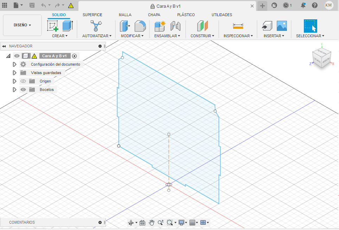Expand the Origen node

14,81
